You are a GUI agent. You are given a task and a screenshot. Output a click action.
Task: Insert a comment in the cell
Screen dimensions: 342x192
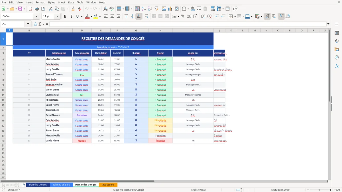[x=199, y=9]
